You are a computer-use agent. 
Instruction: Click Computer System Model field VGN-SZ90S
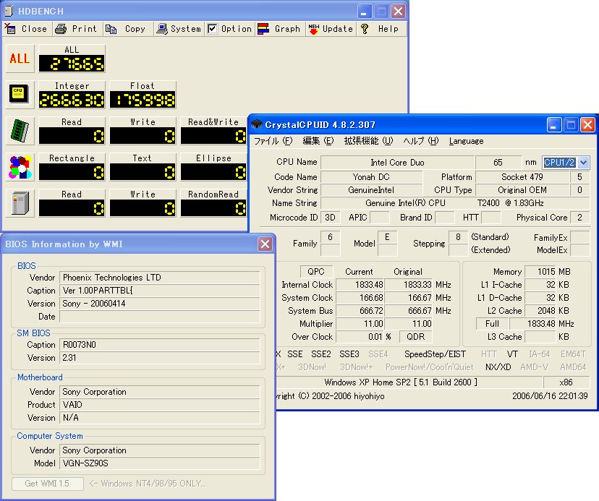click(x=160, y=463)
